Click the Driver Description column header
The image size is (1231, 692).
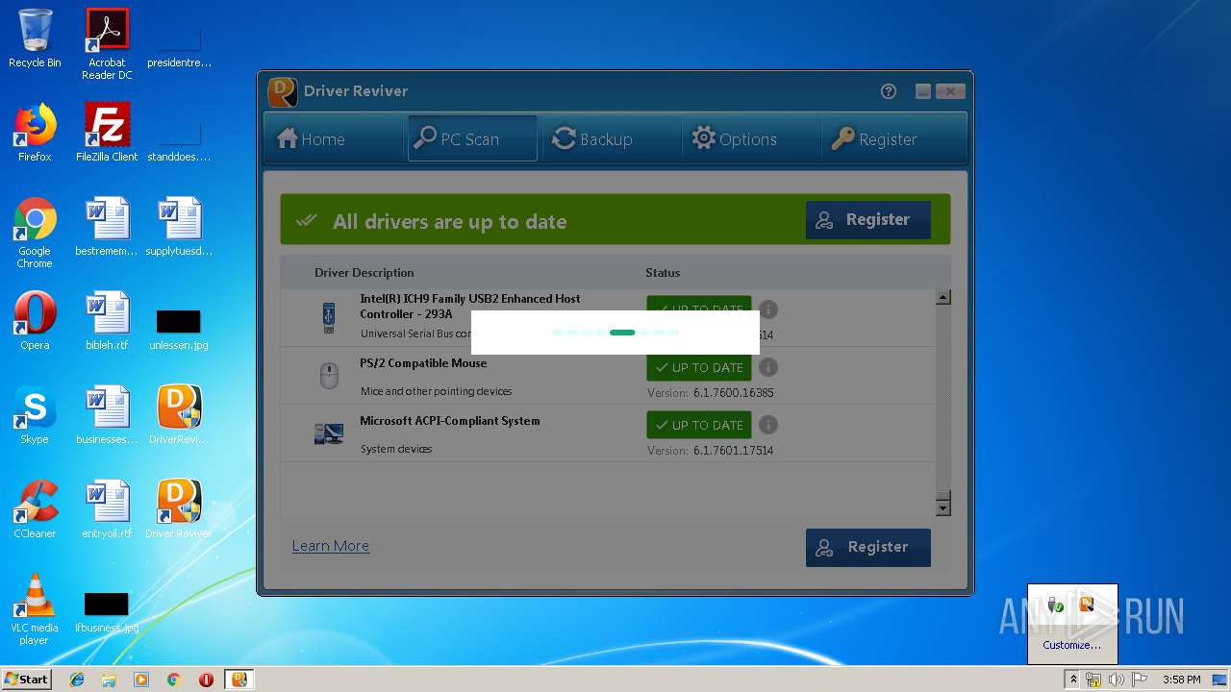364,273
